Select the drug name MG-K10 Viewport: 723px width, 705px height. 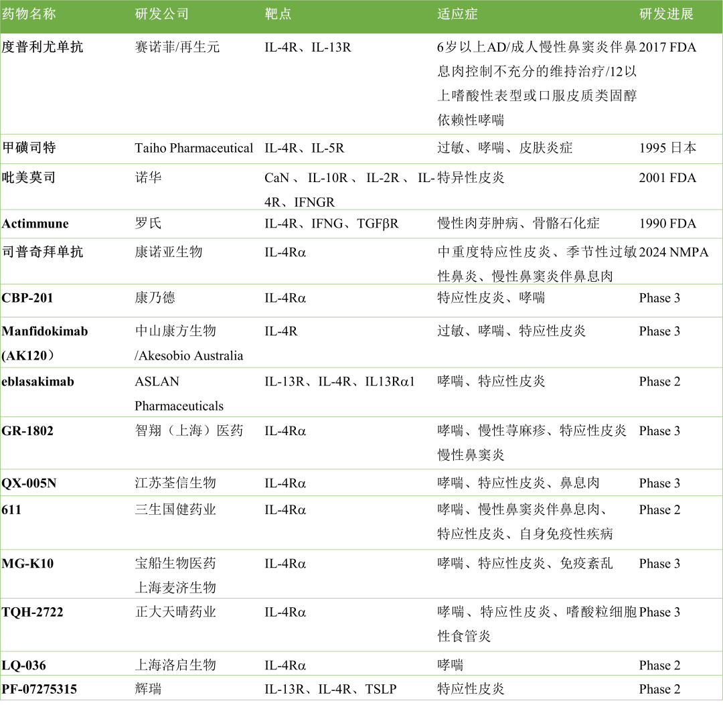tap(27, 564)
